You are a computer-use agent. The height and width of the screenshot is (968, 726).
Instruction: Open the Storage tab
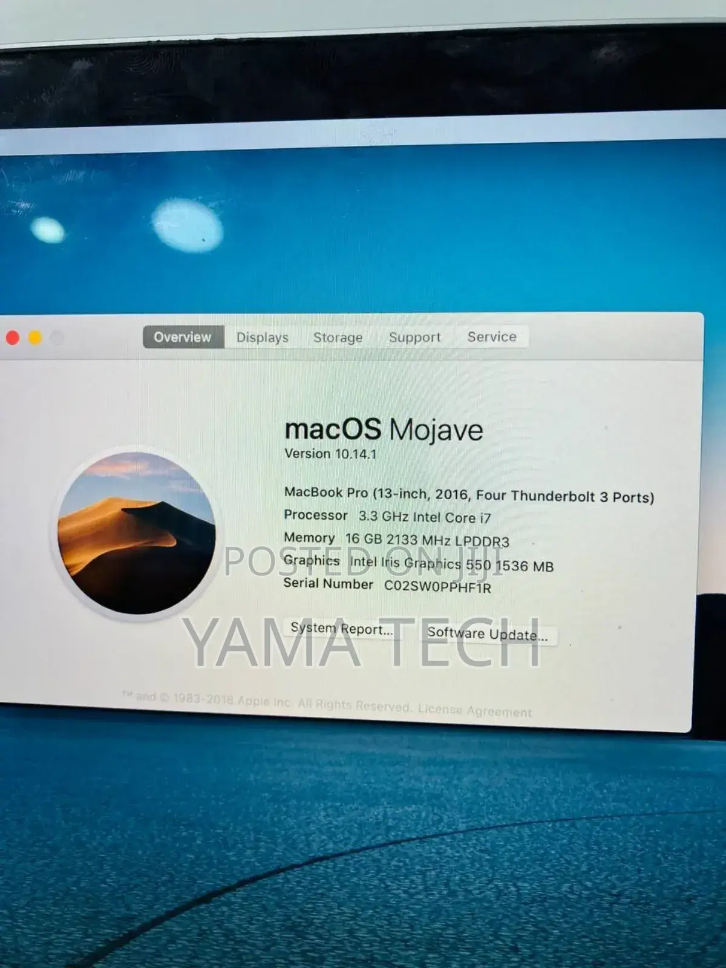(x=338, y=337)
